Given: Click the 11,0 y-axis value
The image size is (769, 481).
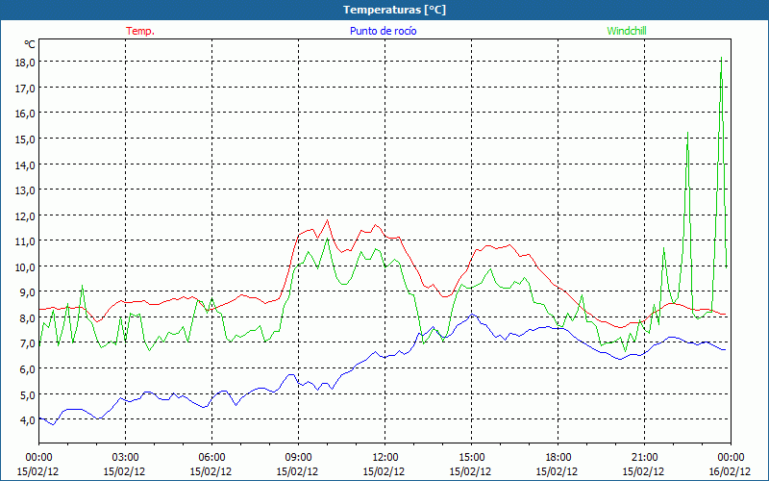Looking at the screenshot, I should click(x=25, y=241).
